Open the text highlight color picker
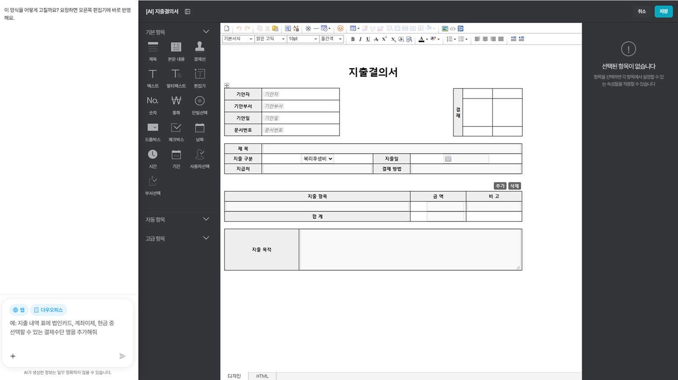 [x=435, y=39]
